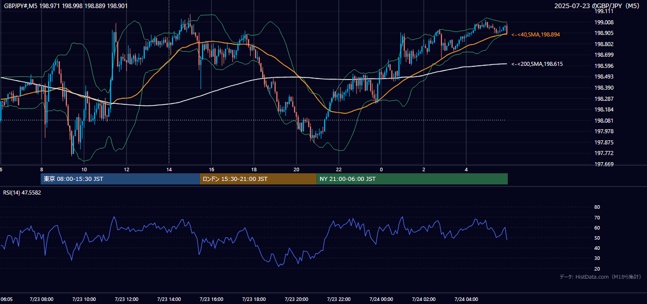
Task: Click price axis label 198.184
Action: [604, 109]
